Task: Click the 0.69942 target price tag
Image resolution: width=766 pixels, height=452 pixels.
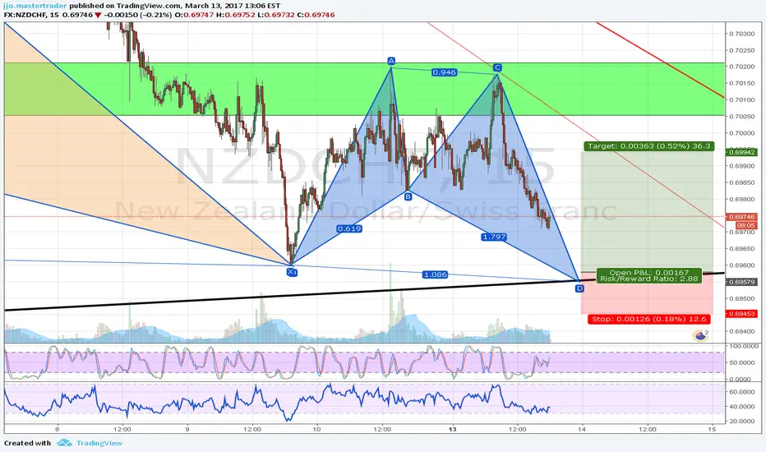Action: 742,153
